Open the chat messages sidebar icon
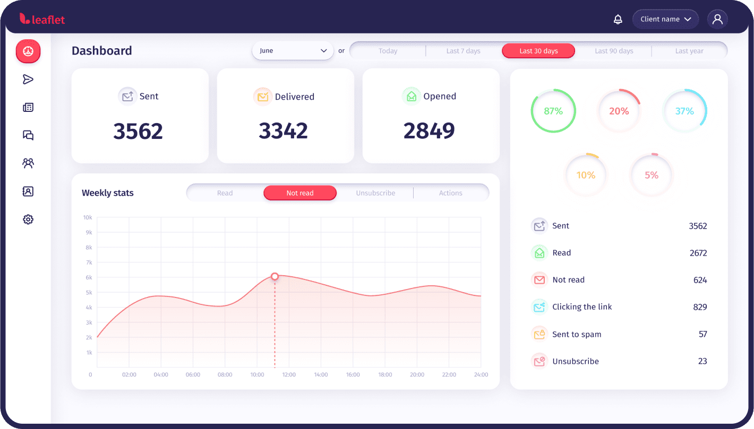 point(28,135)
